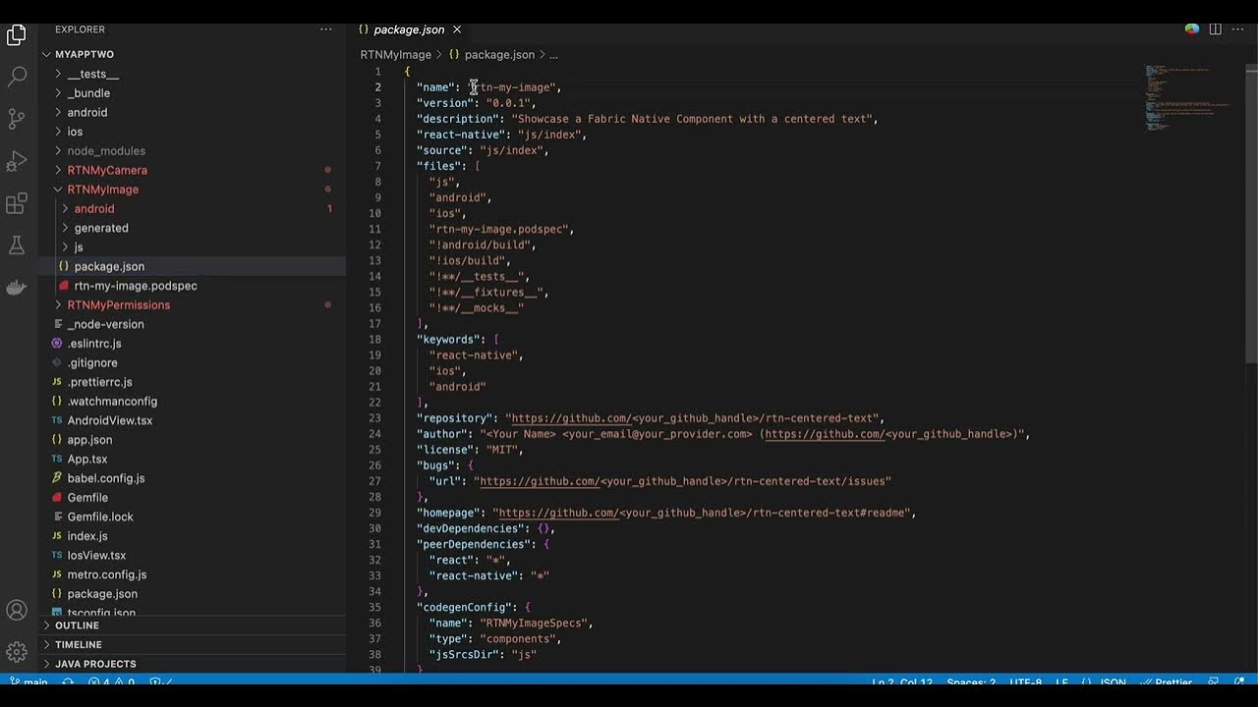1258x707 pixels.
Task: Select the package.json editor tab
Action: (409, 29)
